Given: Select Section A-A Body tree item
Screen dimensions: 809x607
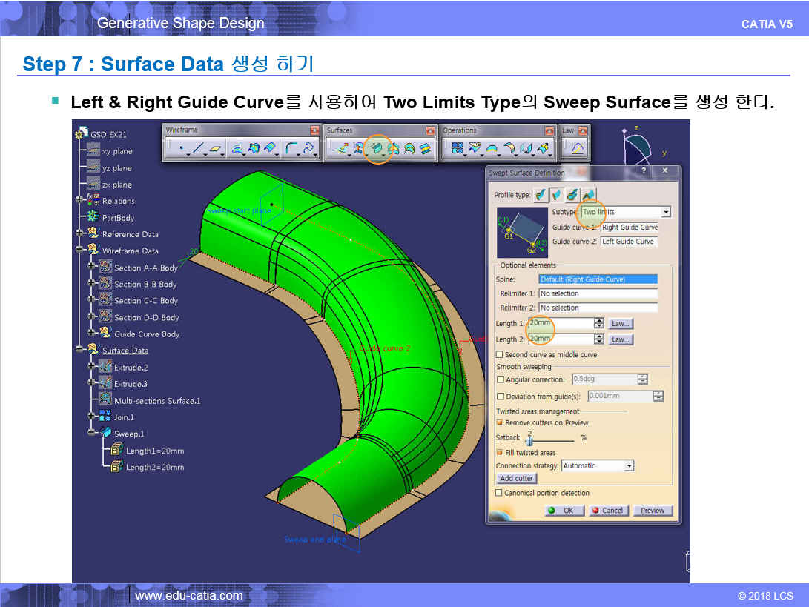Looking at the screenshot, I should coord(145,268).
